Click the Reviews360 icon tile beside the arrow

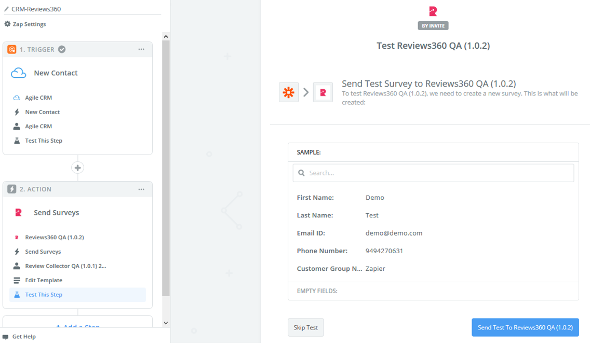(x=323, y=92)
